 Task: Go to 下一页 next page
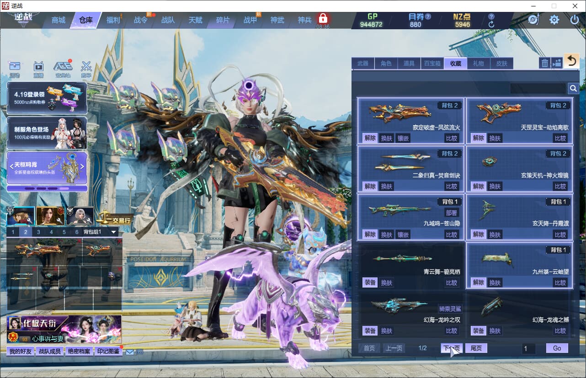(x=452, y=348)
